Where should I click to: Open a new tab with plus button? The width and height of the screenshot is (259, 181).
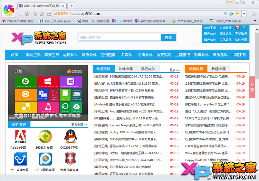click(72, 6)
